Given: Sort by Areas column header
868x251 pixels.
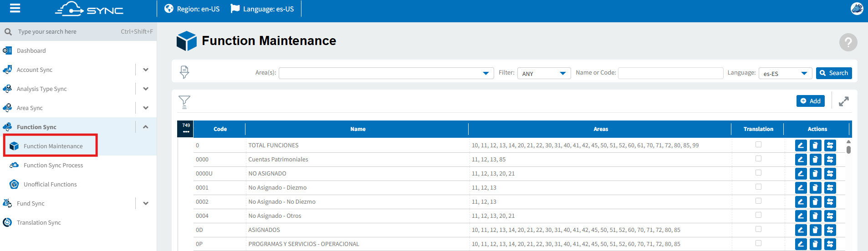Looking at the screenshot, I should coord(601,129).
